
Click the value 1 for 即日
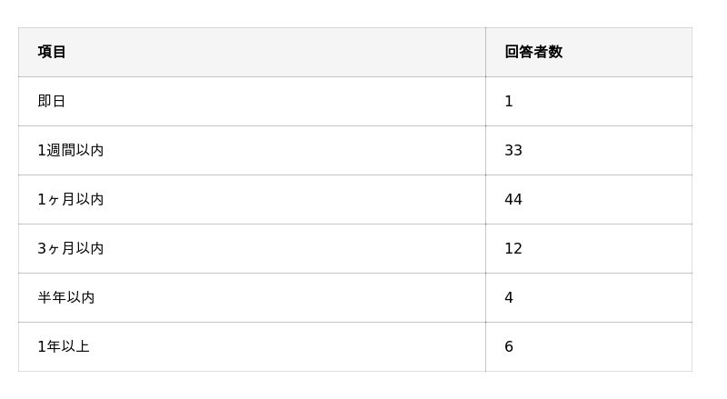509,101
